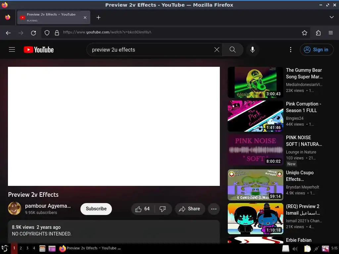Clear the search query with the X
Image resolution: width=339 pixels, height=254 pixels.
point(217,50)
